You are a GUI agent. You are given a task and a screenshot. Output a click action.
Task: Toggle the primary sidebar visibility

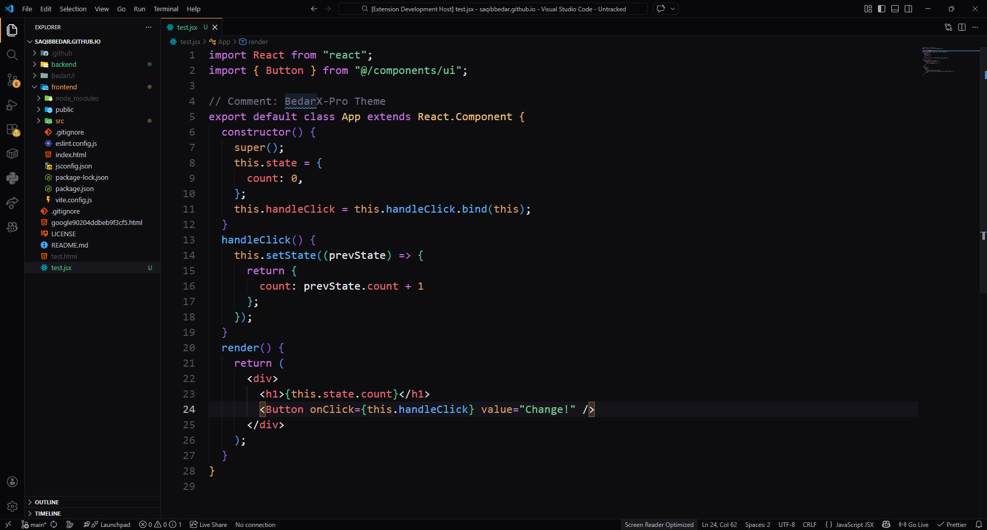[881, 9]
